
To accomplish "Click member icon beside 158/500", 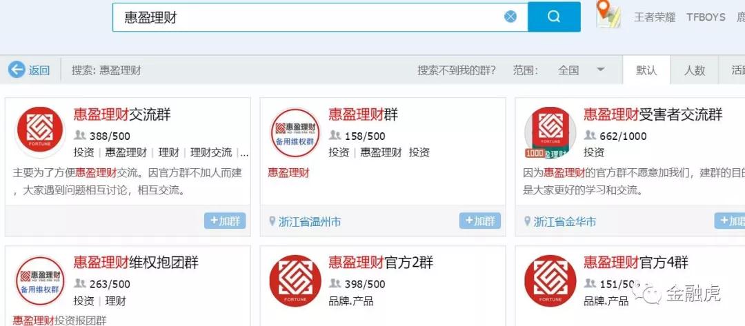I will (x=335, y=136).
